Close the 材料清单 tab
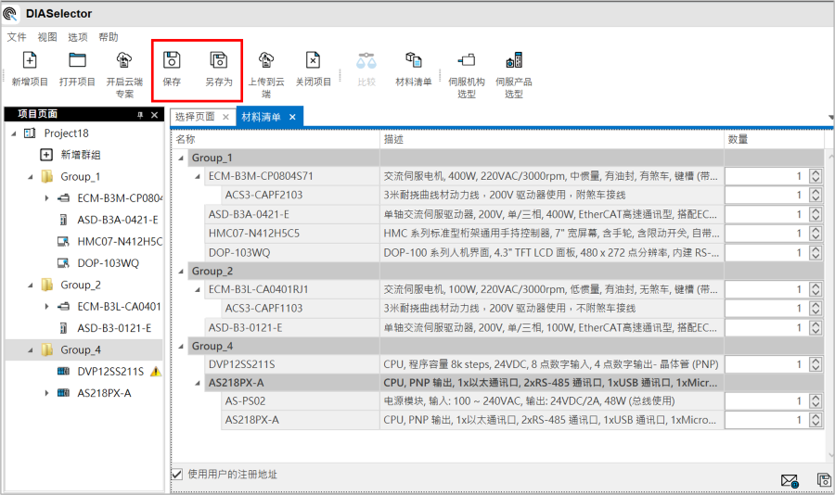 [292, 117]
